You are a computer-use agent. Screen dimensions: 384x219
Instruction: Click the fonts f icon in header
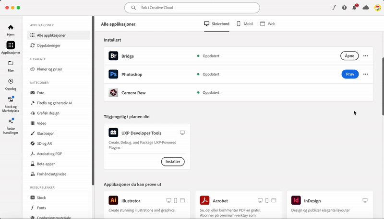[334, 8]
